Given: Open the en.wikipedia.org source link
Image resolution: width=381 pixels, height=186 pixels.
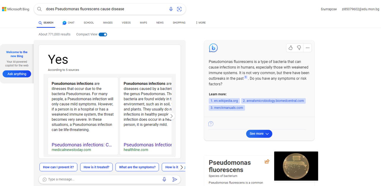Looking at the screenshot, I should click(224, 101).
